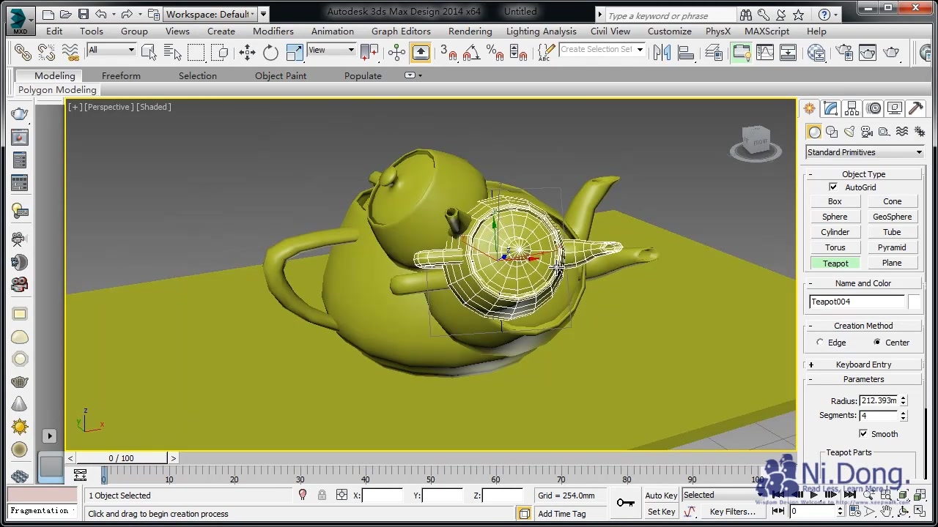
Task: Open the Create Selection Set dropdown
Action: tap(602, 50)
